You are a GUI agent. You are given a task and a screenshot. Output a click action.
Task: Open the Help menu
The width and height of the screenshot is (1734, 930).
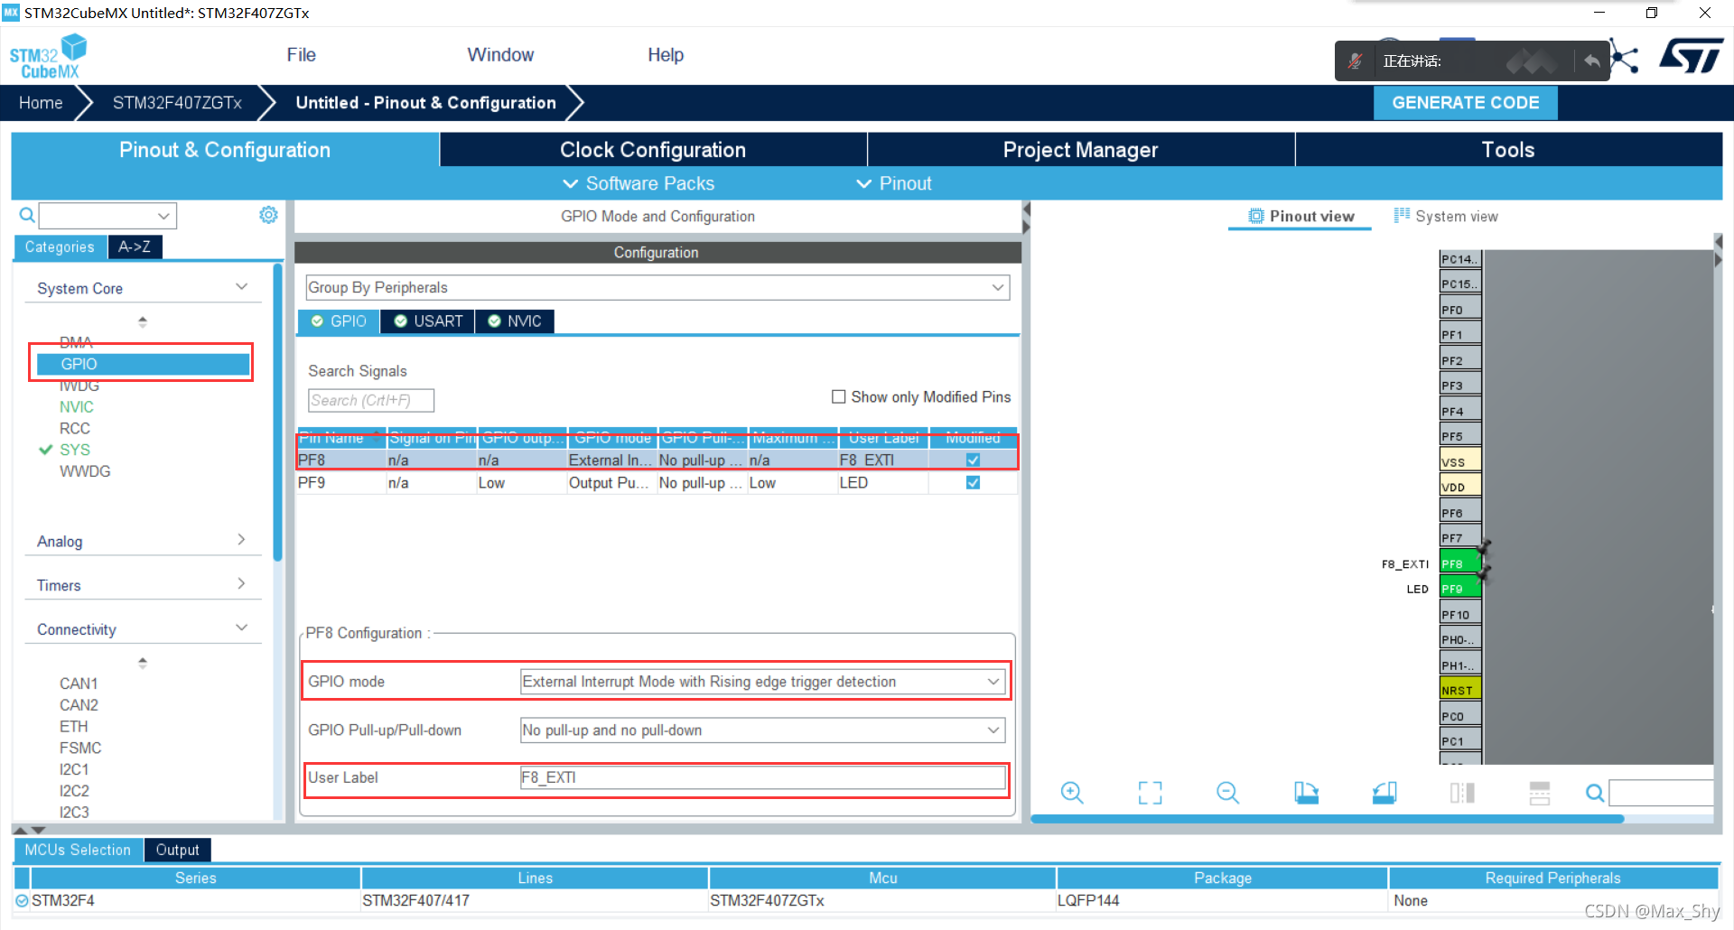click(x=666, y=55)
